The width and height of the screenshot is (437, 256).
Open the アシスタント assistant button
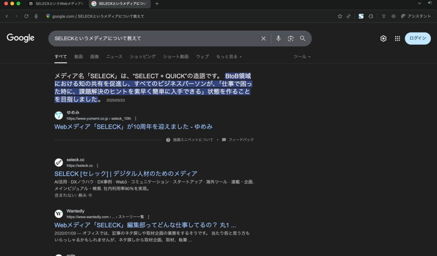pos(416,16)
